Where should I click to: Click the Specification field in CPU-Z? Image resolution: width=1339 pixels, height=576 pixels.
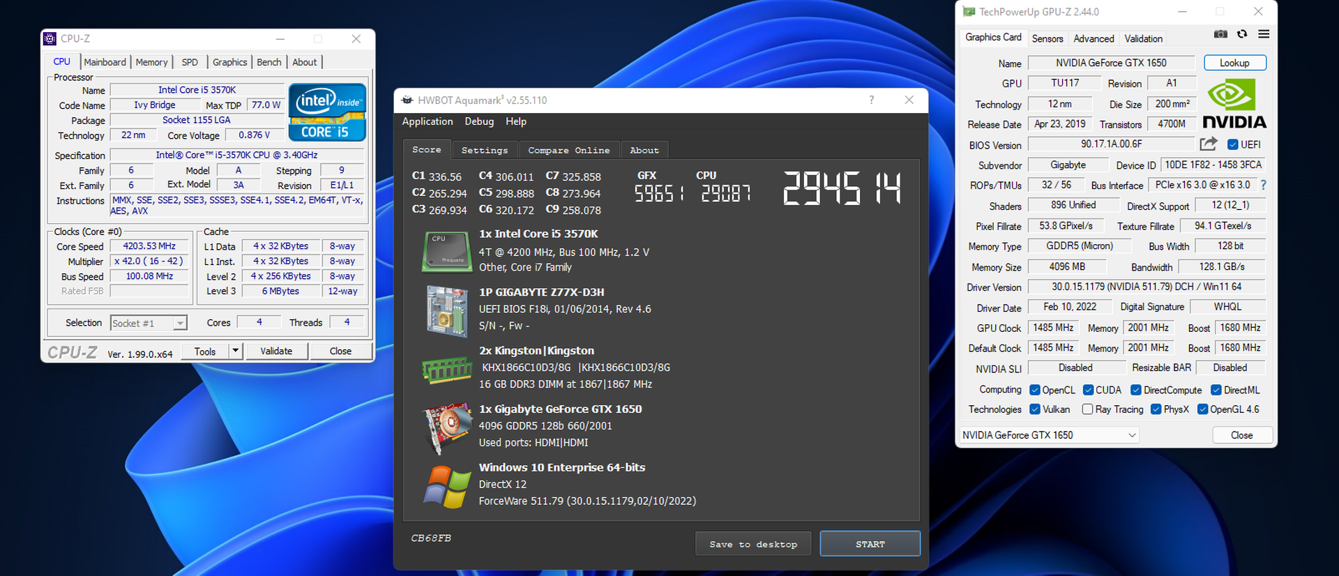pyautogui.click(x=236, y=155)
